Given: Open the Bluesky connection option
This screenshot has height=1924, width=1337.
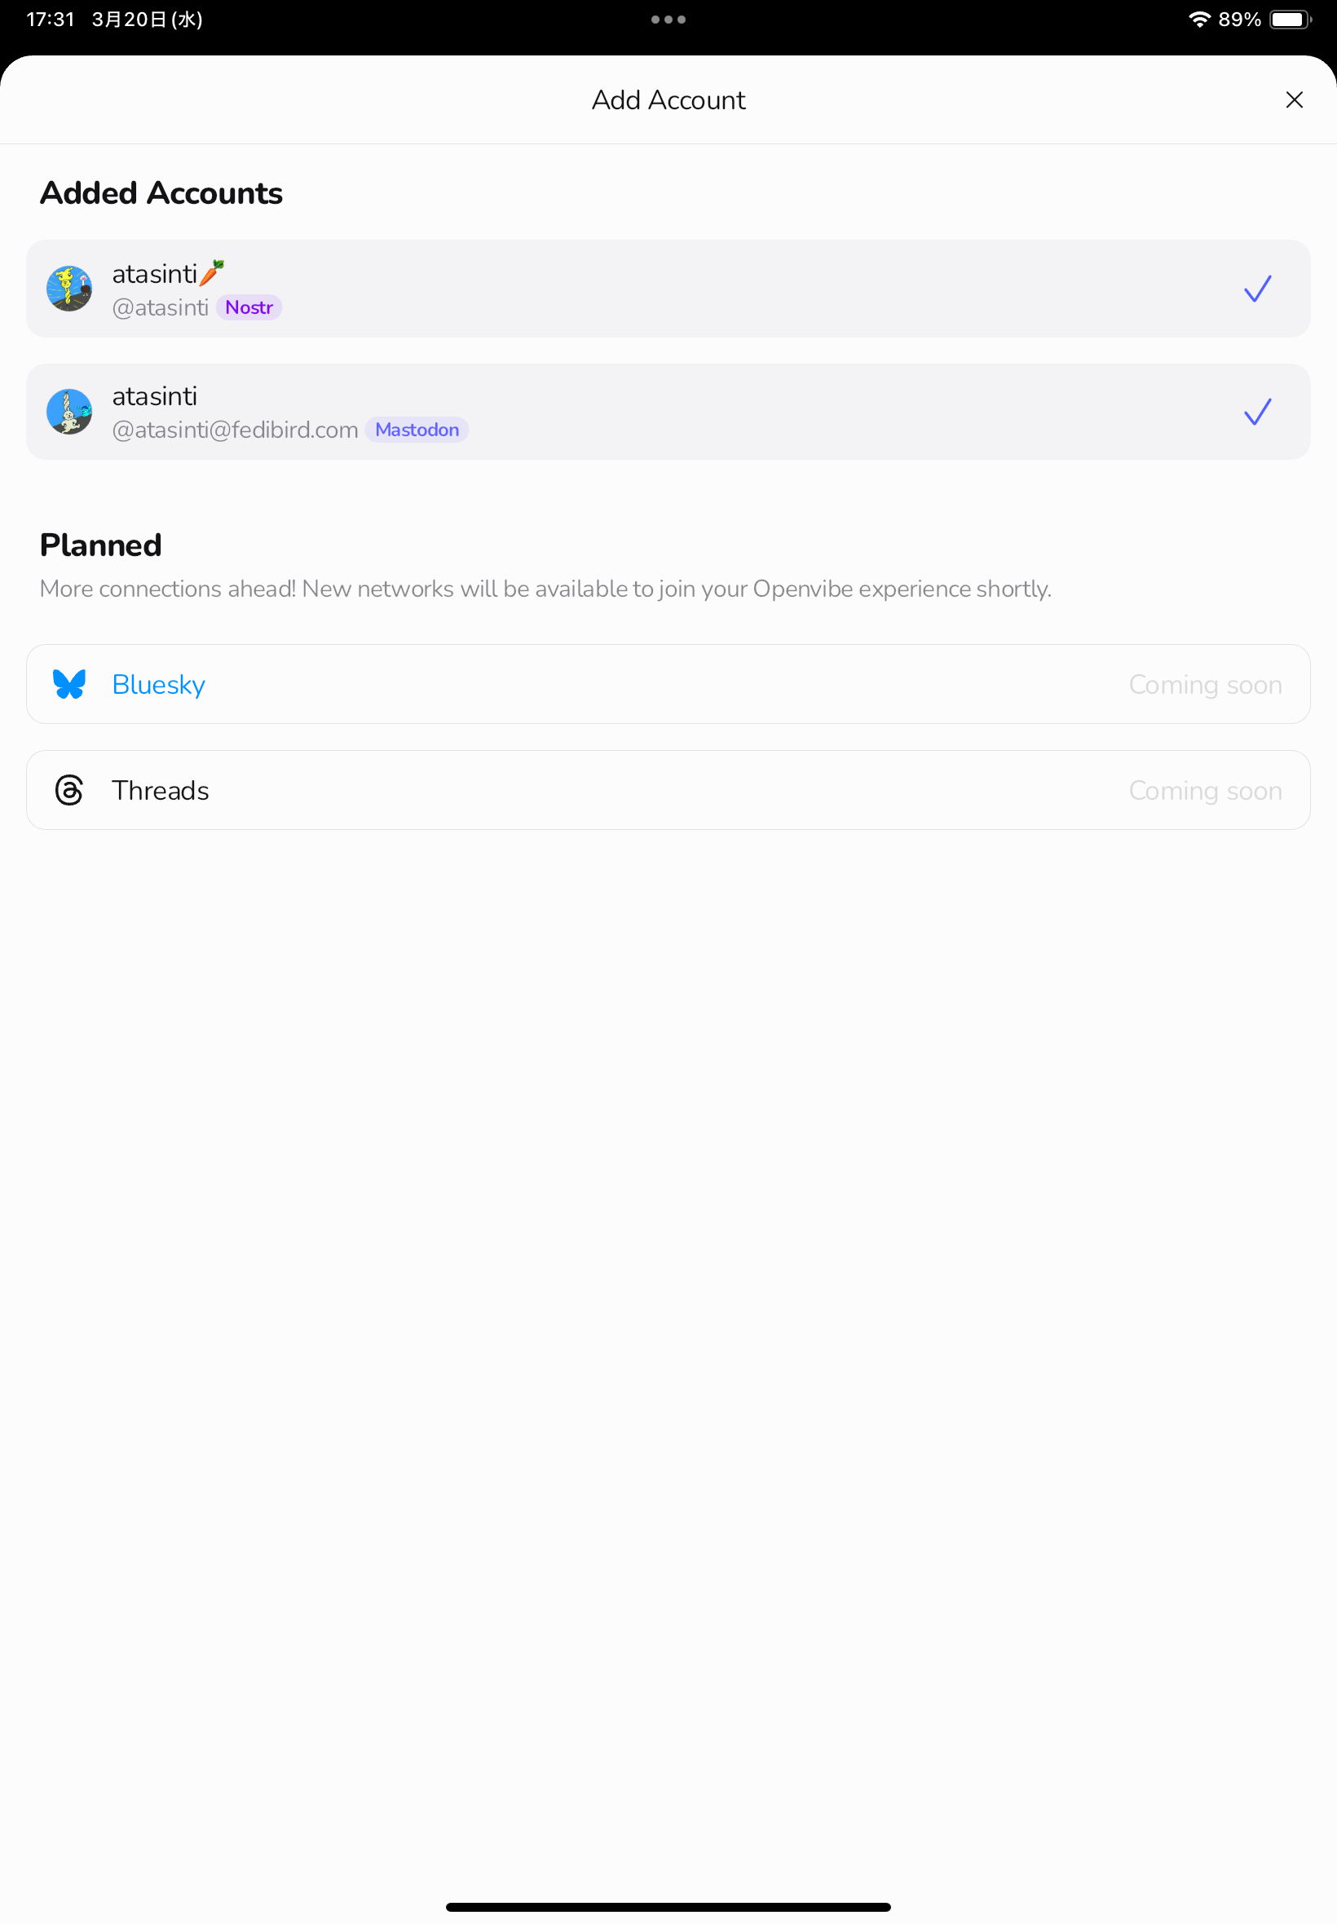Looking at the screenshot, I should coord(668,684).
